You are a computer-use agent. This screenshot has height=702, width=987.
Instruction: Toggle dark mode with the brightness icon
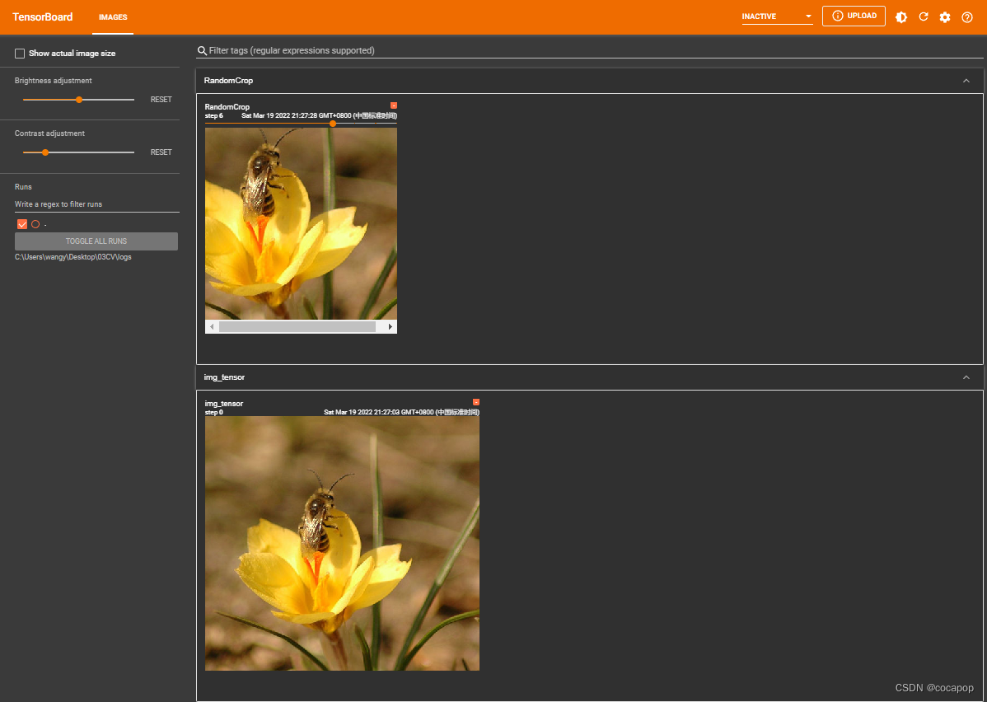click(901, 16)
